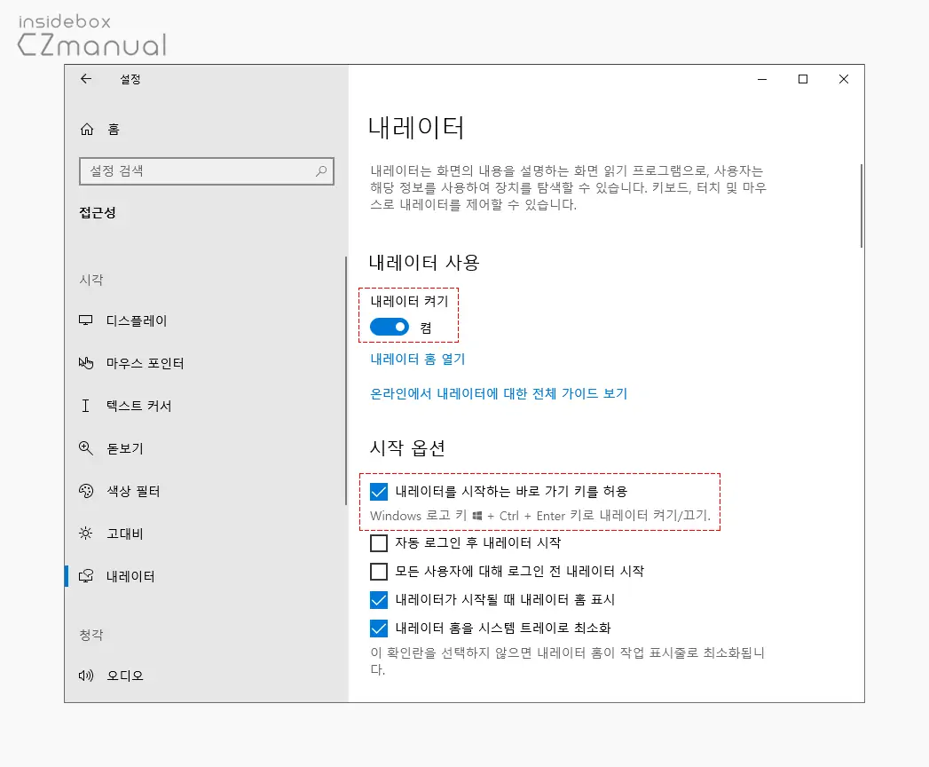Viewport: 929px width, 767px height.
Task: Click the sidebar vertical scrollbar
Action: 346,381
